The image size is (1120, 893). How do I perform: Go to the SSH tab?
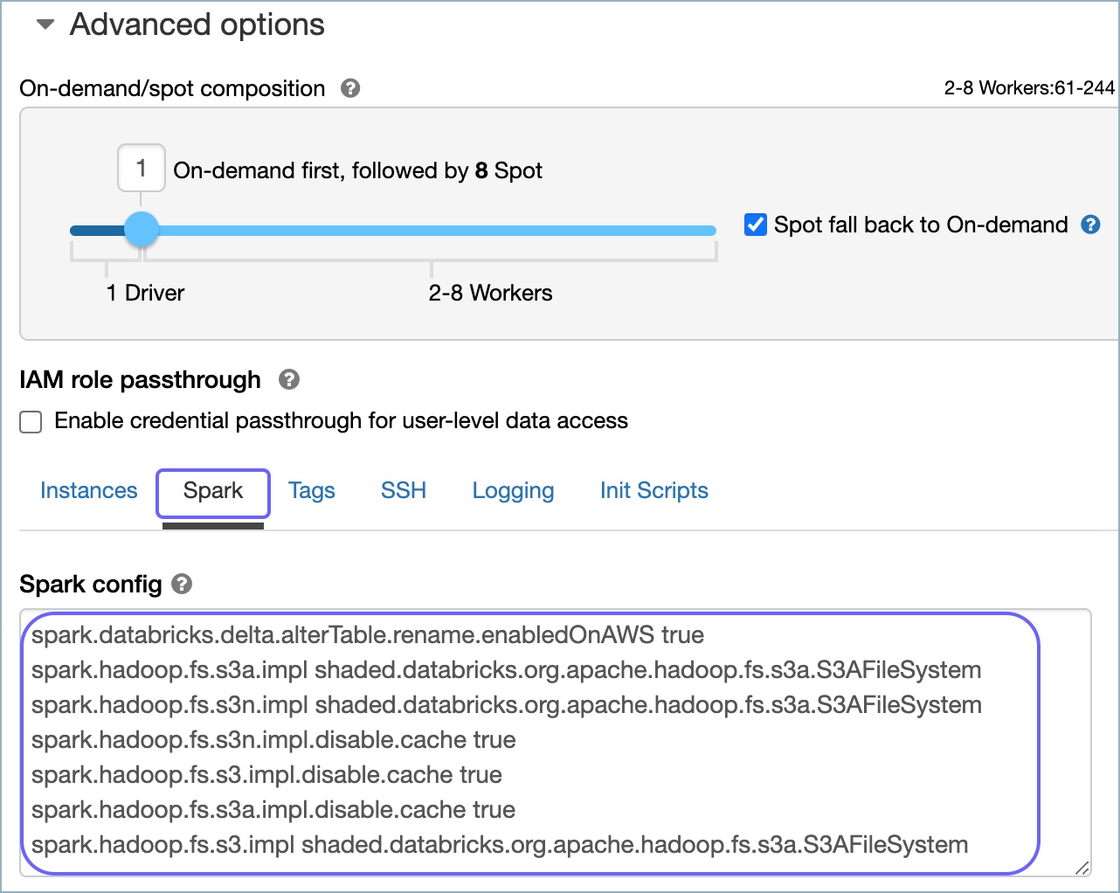tap(404, 490)
